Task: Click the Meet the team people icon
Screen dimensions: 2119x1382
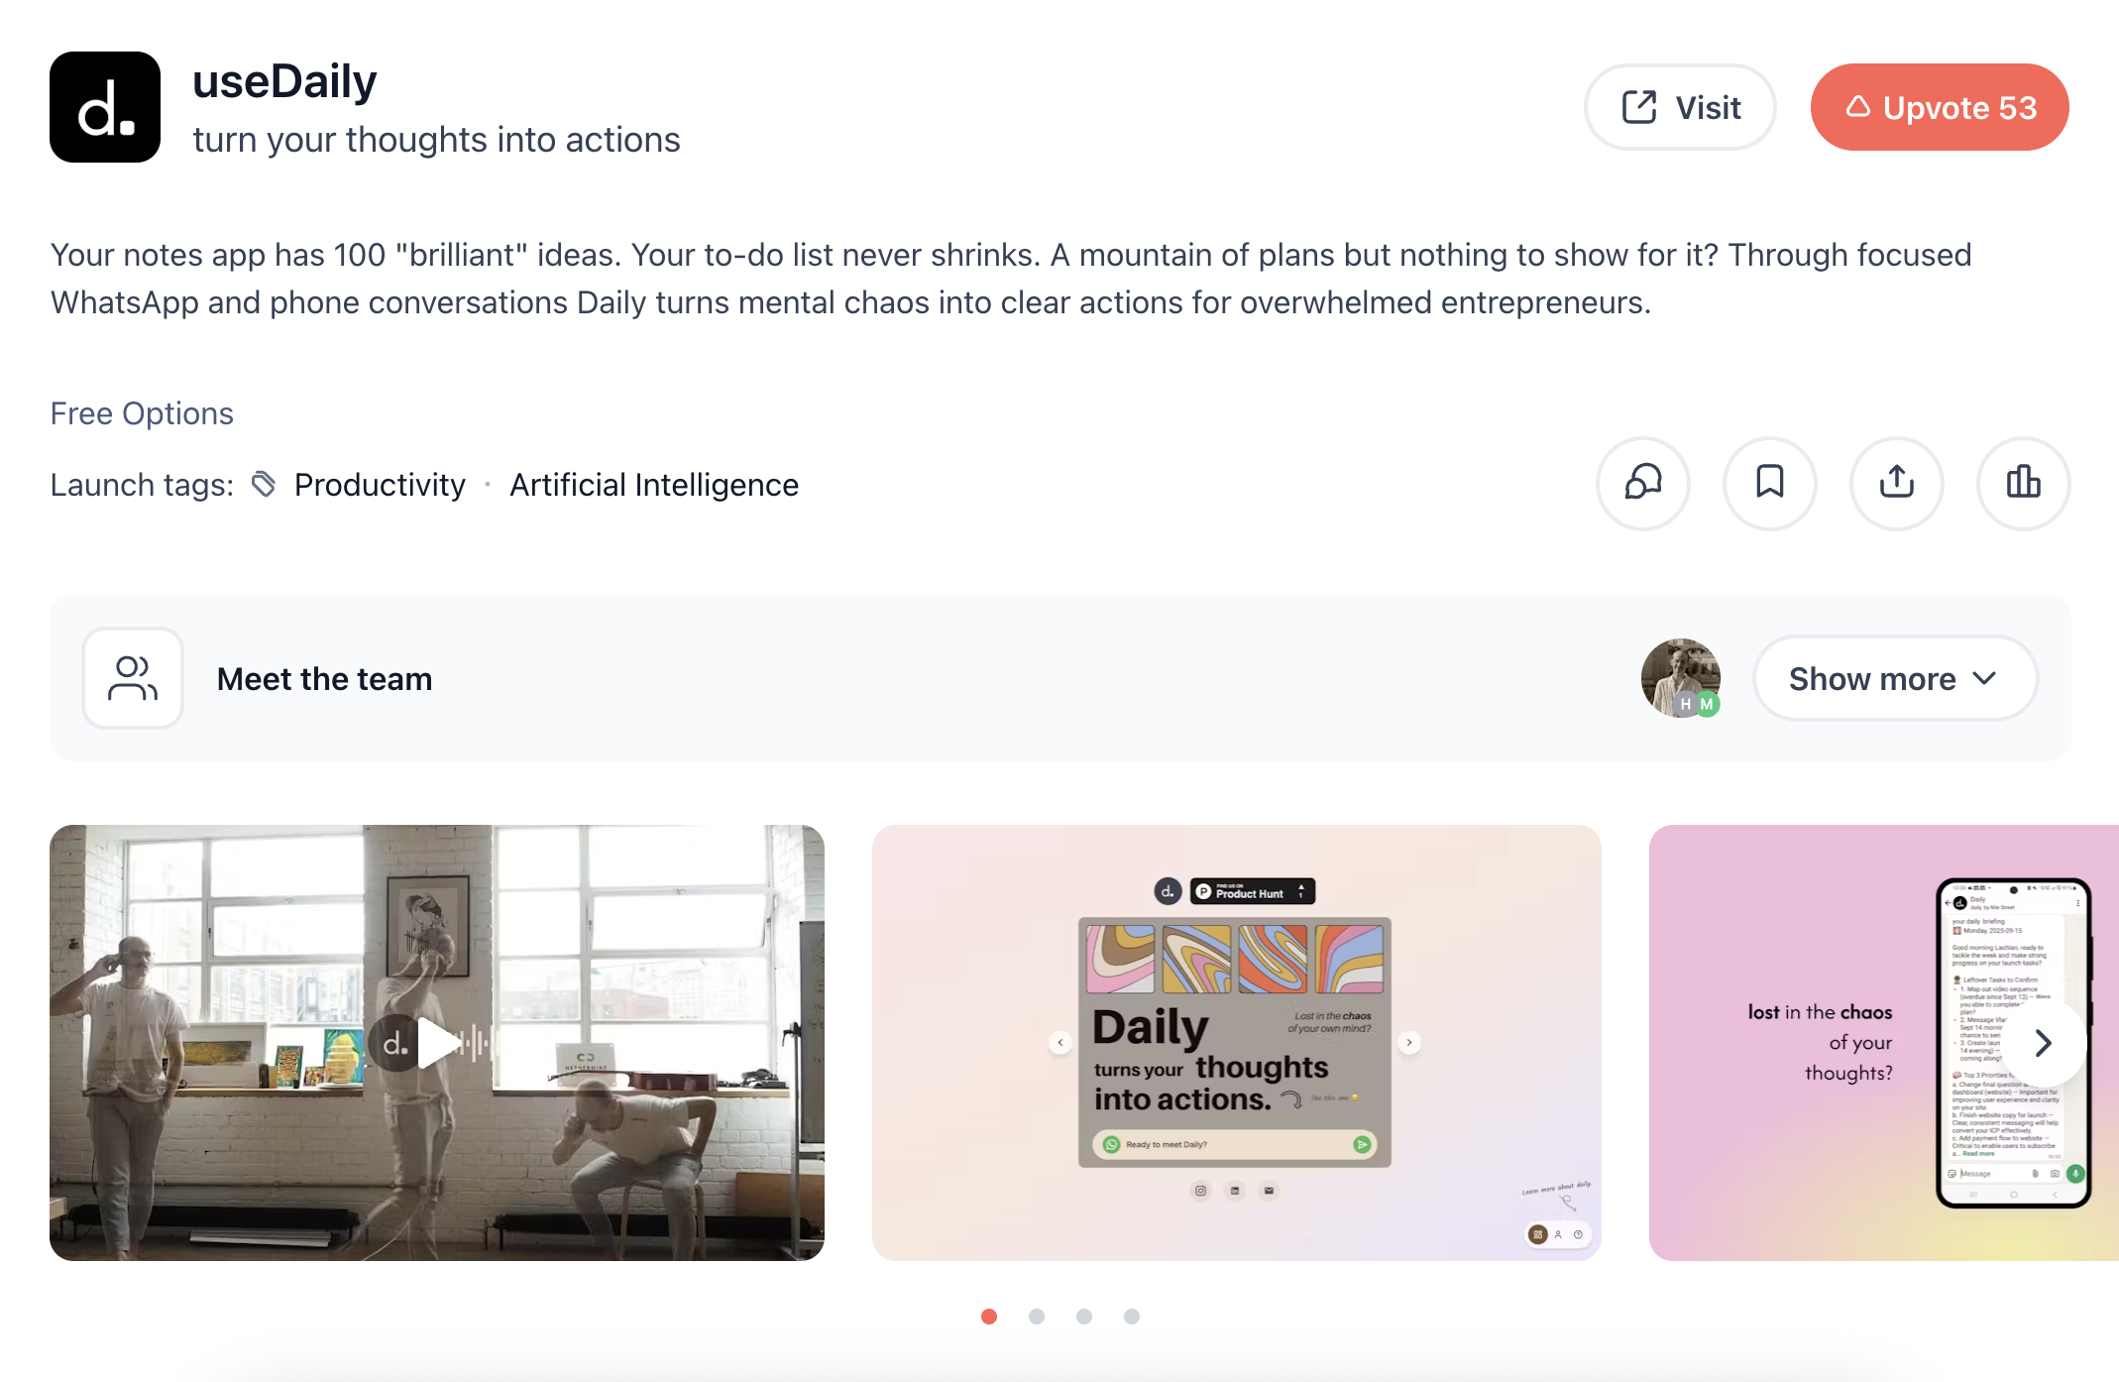Action: pyautogui.click(x=133, y=678)
